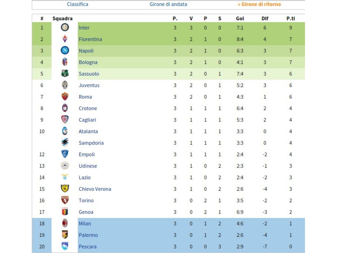This screenshot has height=253, width=337.
Task: Click the Fiorentina club crest icon
Action: 65,39
